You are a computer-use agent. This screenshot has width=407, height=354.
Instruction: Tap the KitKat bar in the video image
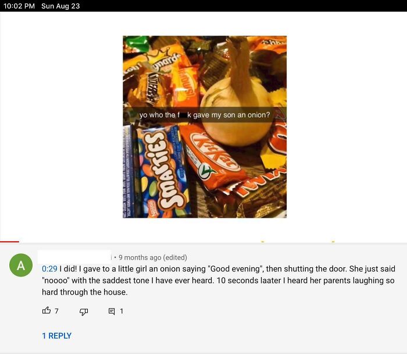pos(213,156)
